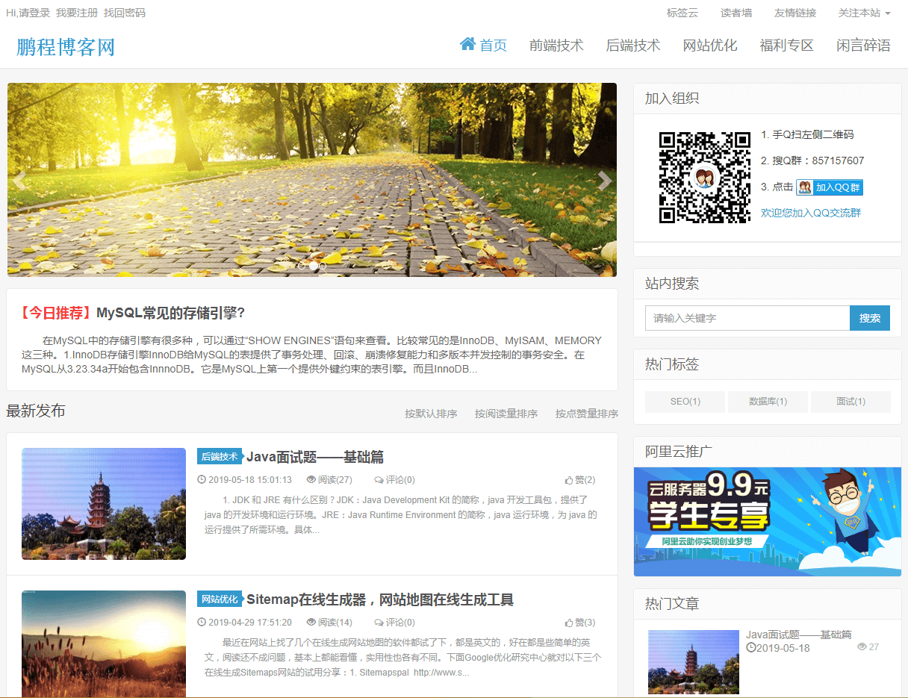This screenshot has height=698, width=908.
Task: Click the home icon beside 首页
Action: [467, 44]
